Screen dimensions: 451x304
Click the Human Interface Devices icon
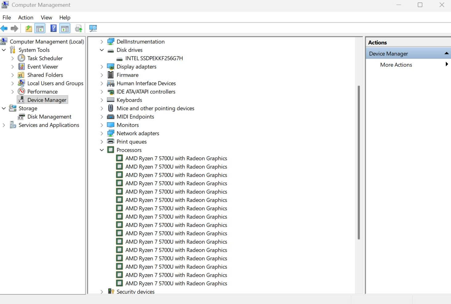point(111,83)
